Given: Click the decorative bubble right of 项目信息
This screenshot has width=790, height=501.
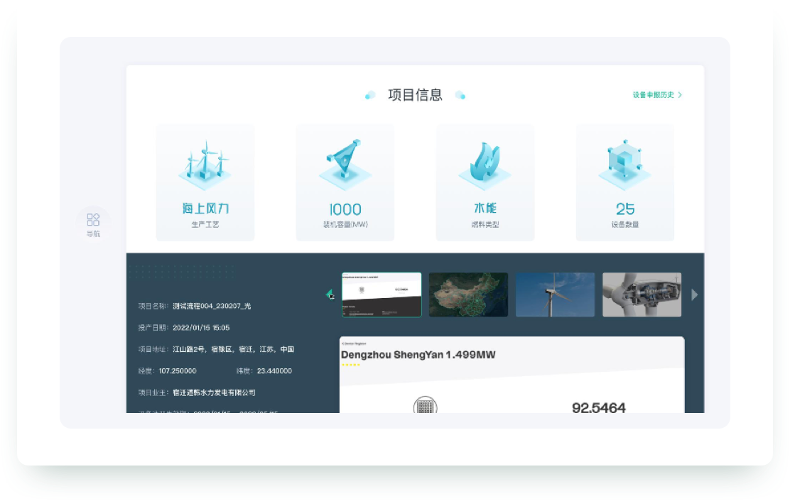Looking at the screenshot, I should tap(460, 95).
